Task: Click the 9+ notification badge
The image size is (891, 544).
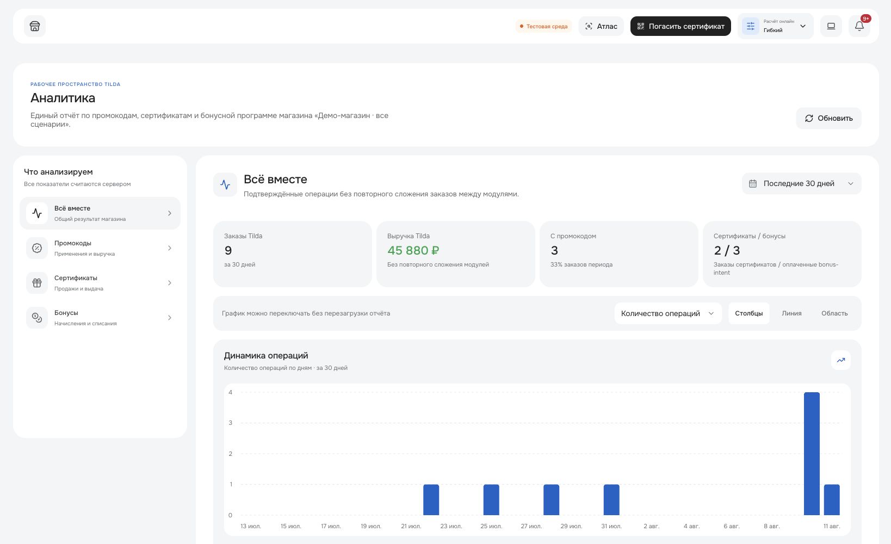Action: [866, 18]
